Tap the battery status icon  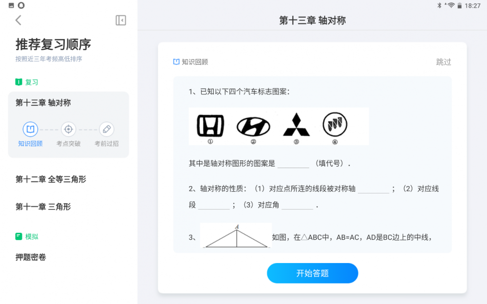point(459,5)
